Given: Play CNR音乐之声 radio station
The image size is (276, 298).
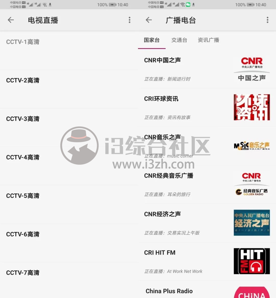Looking at the screenshot, I should pyautogui.click(x=207, y=146).
